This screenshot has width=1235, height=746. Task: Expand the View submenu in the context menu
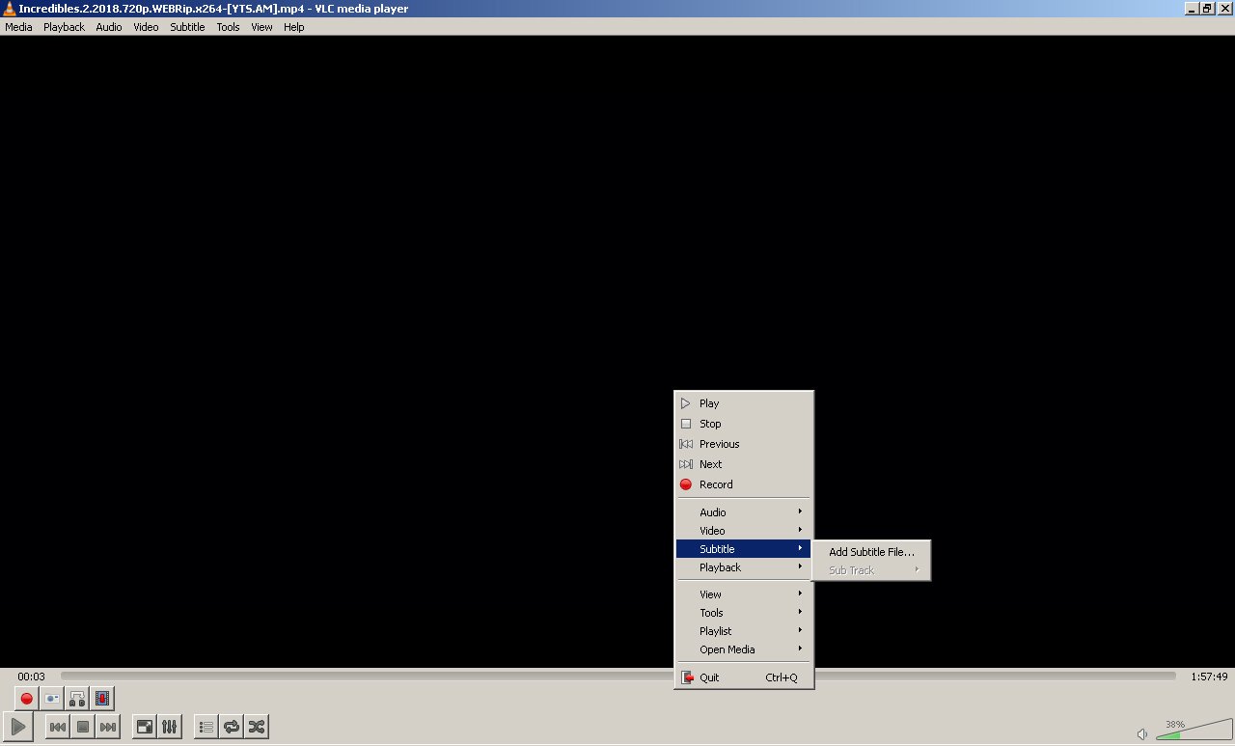(x=743, y=594)
